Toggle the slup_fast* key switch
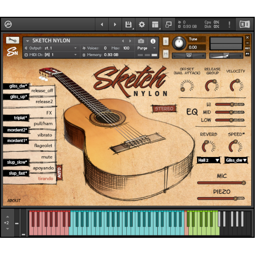This screenshot has width=255, height=255. (16, 173)
